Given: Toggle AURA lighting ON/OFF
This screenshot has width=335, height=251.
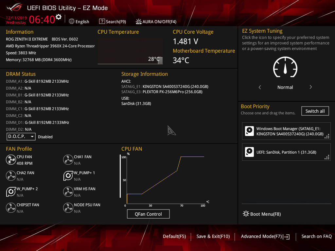Looking at the screenshot, I should [x=139, y=21].
